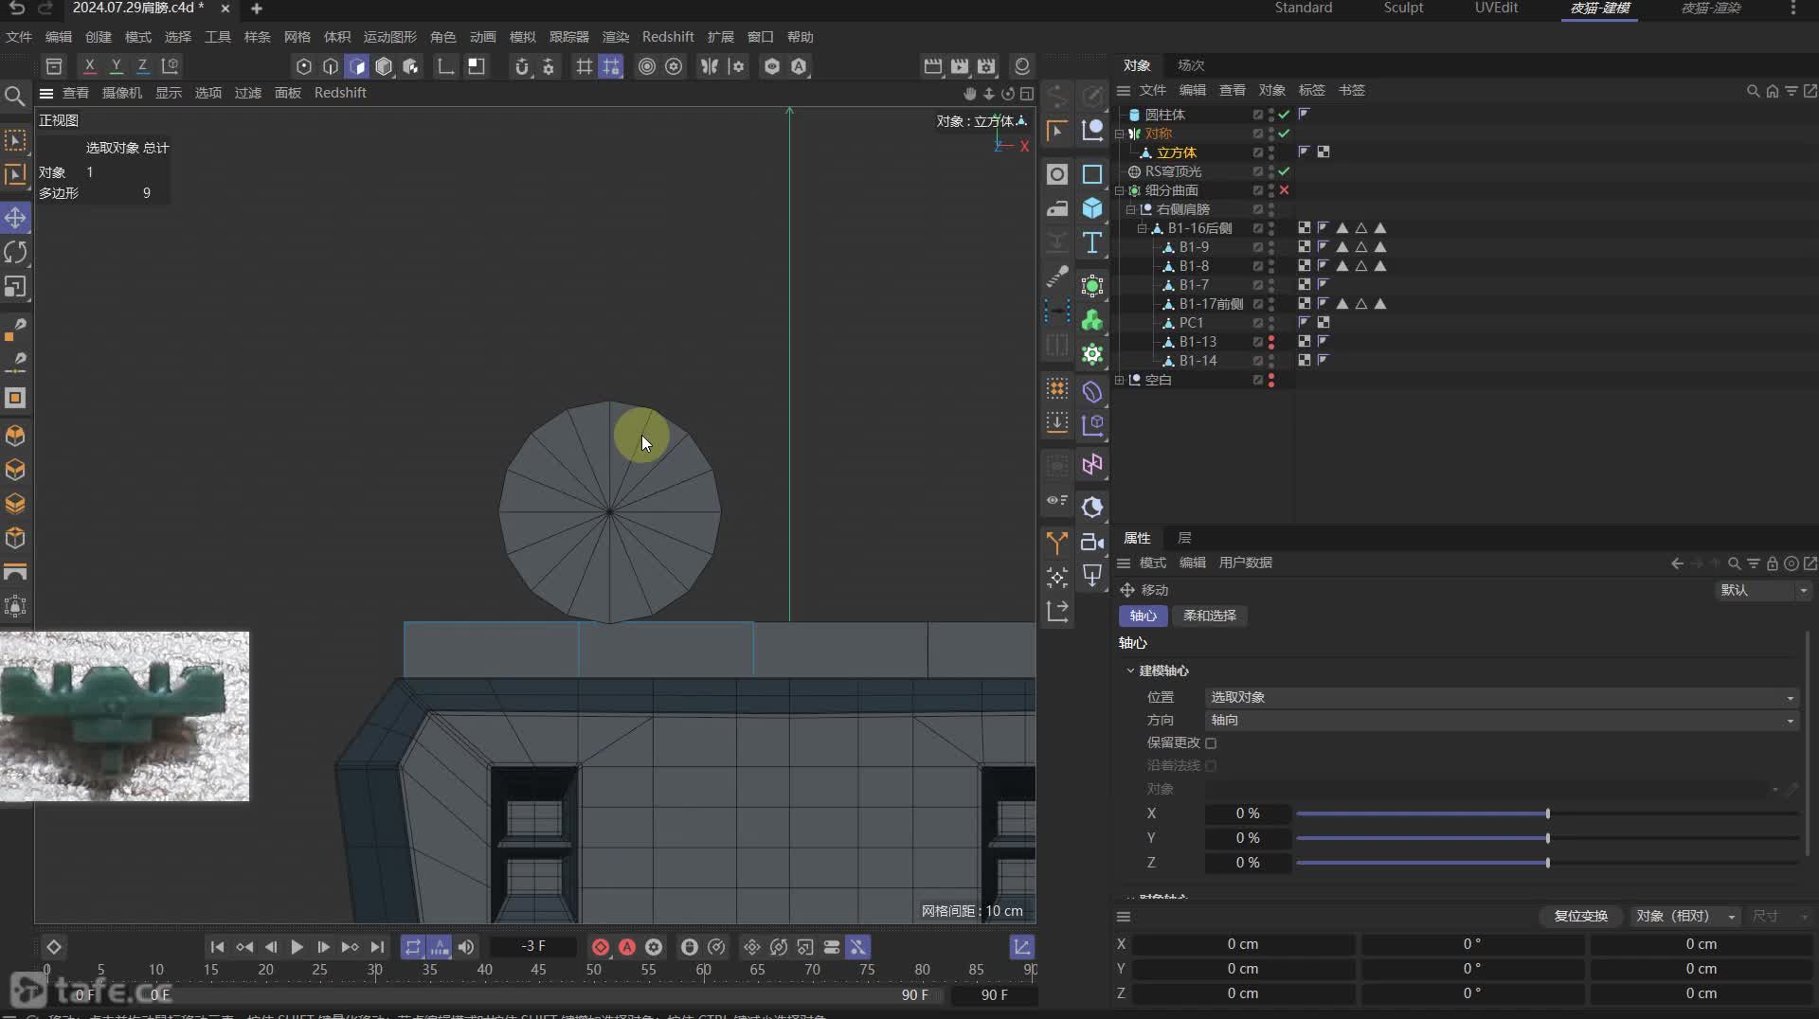The width and height of the screenshot is (1819, 1019).
Task: Add a new document tab with plus
Action: tap(256, 9)
